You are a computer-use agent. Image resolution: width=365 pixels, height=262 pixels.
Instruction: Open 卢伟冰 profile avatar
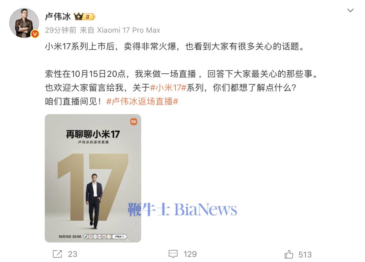coord(24,23)
